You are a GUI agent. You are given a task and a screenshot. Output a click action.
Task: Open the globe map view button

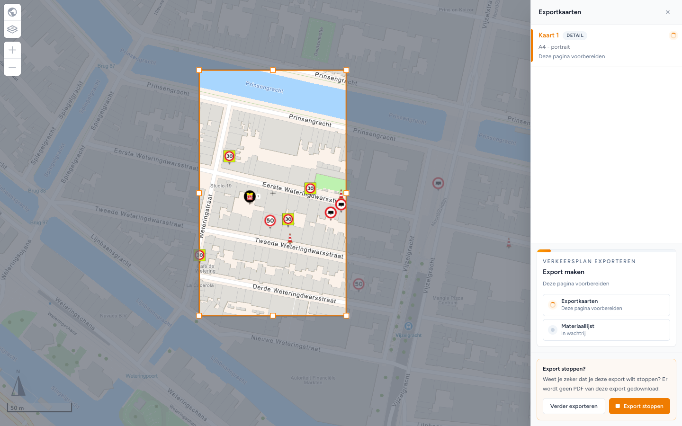coord(12,12)
